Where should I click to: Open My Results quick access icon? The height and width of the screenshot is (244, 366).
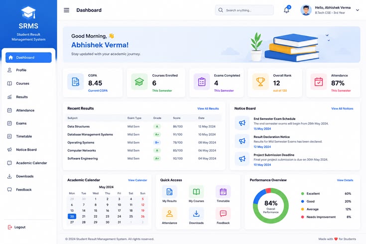pos(169,192)
